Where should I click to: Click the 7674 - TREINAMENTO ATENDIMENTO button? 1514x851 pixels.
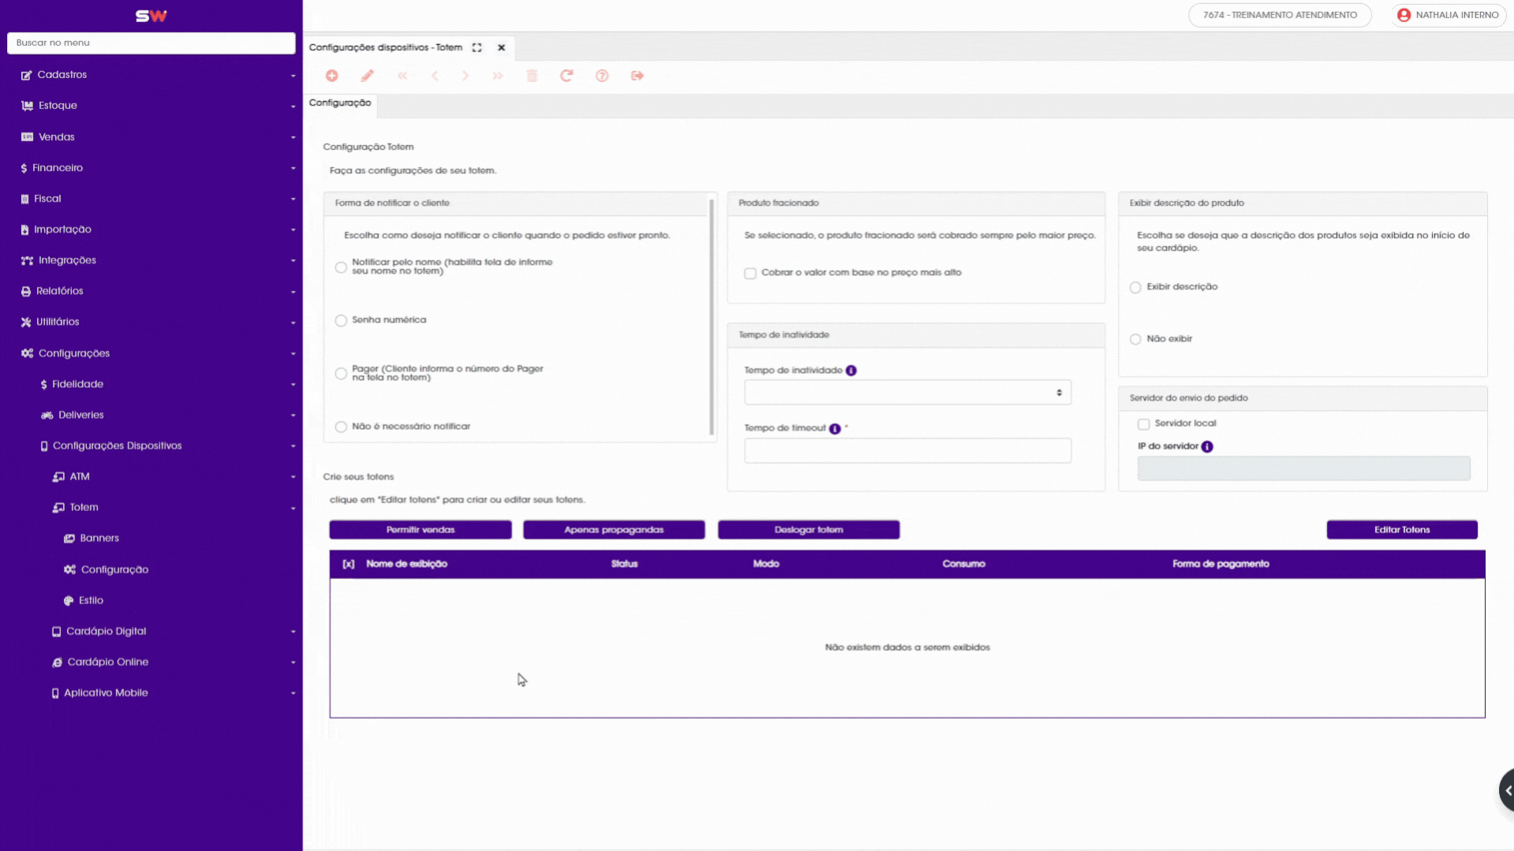(1280, 15)
